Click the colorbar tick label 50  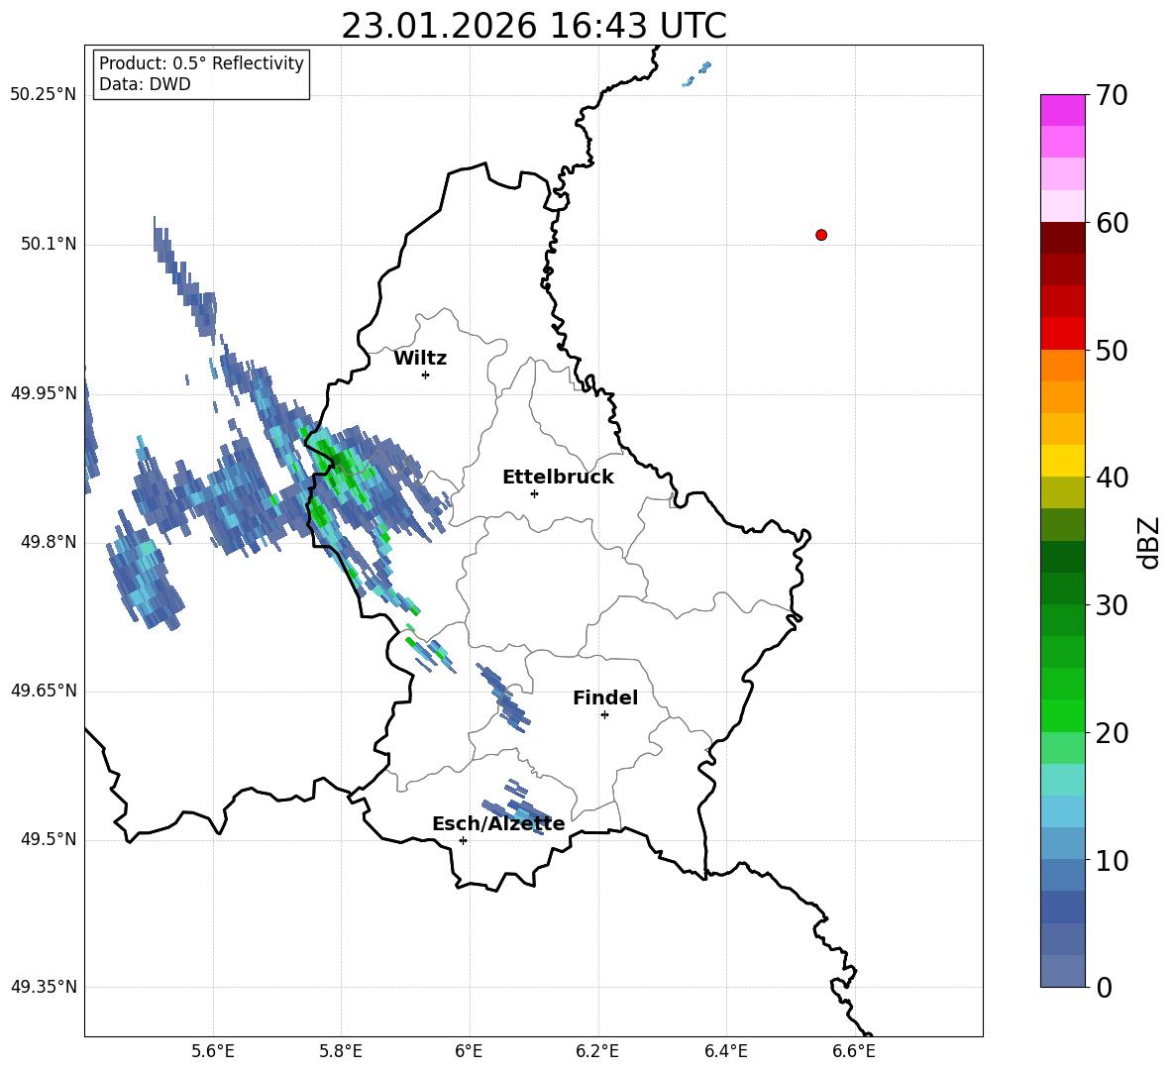pyautogui.click(x=1112, y=350)
